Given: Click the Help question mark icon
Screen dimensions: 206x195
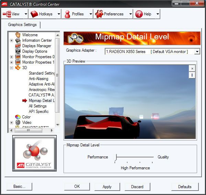Looking at the screenshot, I should 139,14.
